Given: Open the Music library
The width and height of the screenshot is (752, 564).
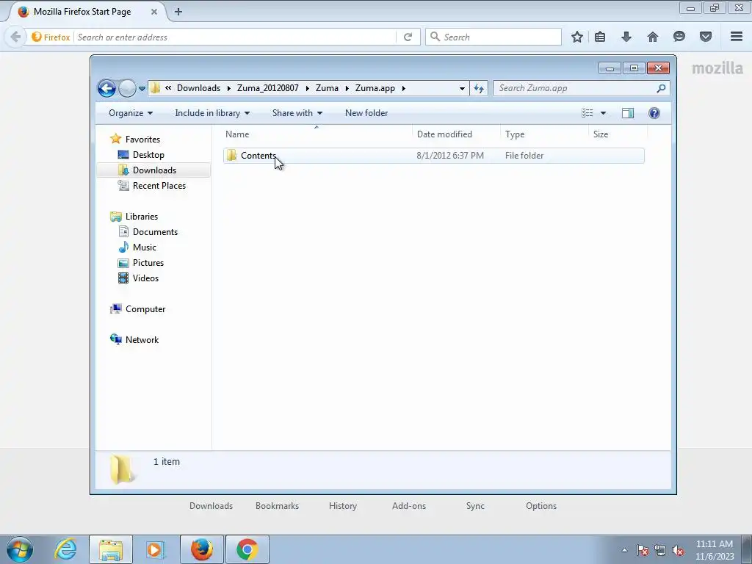Looking at the screenshot, I should (145, 247).
